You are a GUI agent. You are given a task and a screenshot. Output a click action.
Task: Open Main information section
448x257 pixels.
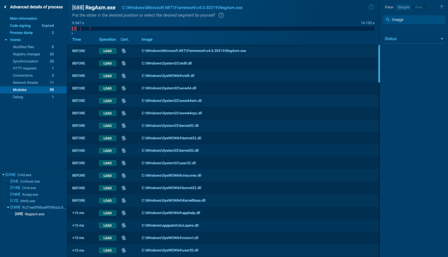click(24, 18)
